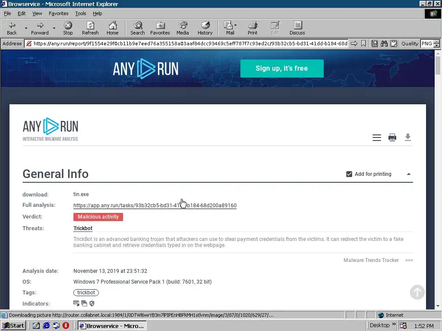Open the File menu
442x331 pixels.
click(x=7, y=13)
